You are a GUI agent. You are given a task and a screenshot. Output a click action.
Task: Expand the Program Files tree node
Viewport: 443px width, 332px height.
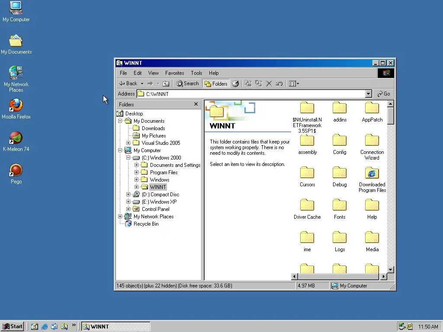point(136,172)
